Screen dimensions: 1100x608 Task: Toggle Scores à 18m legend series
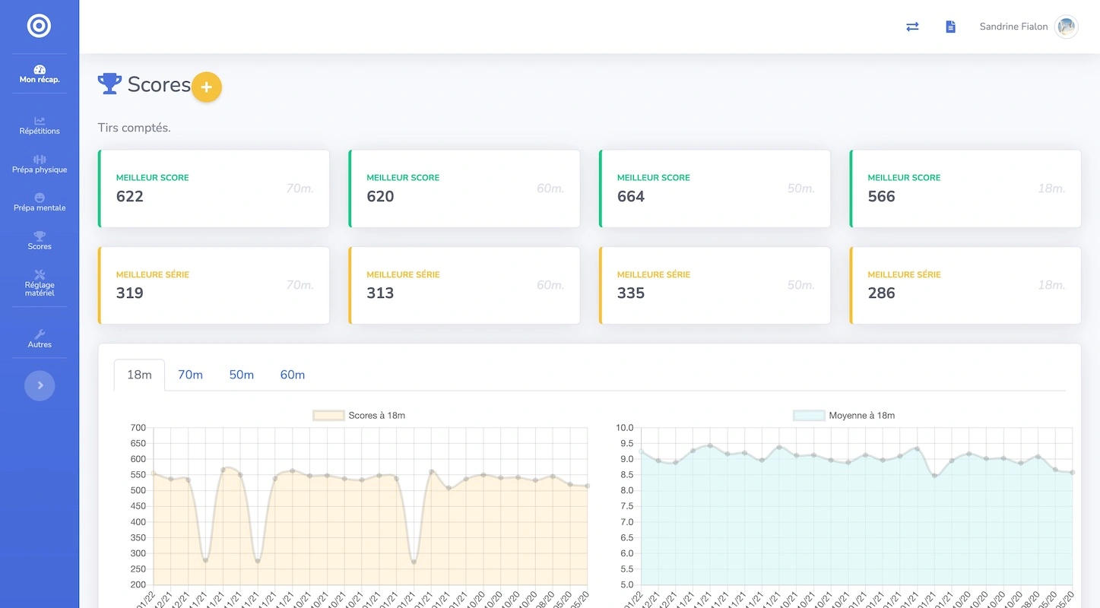tap(360, 416)
